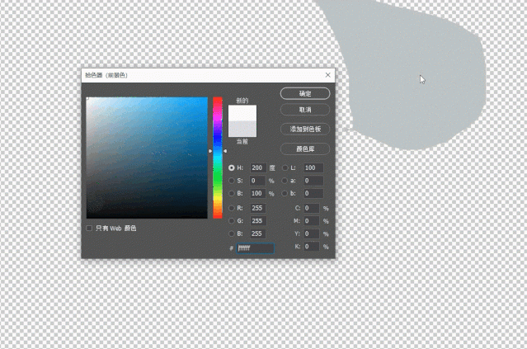Screen dimensions: 527x349
Task: Click the H field showing 200
Action: [x=258, y=167]
